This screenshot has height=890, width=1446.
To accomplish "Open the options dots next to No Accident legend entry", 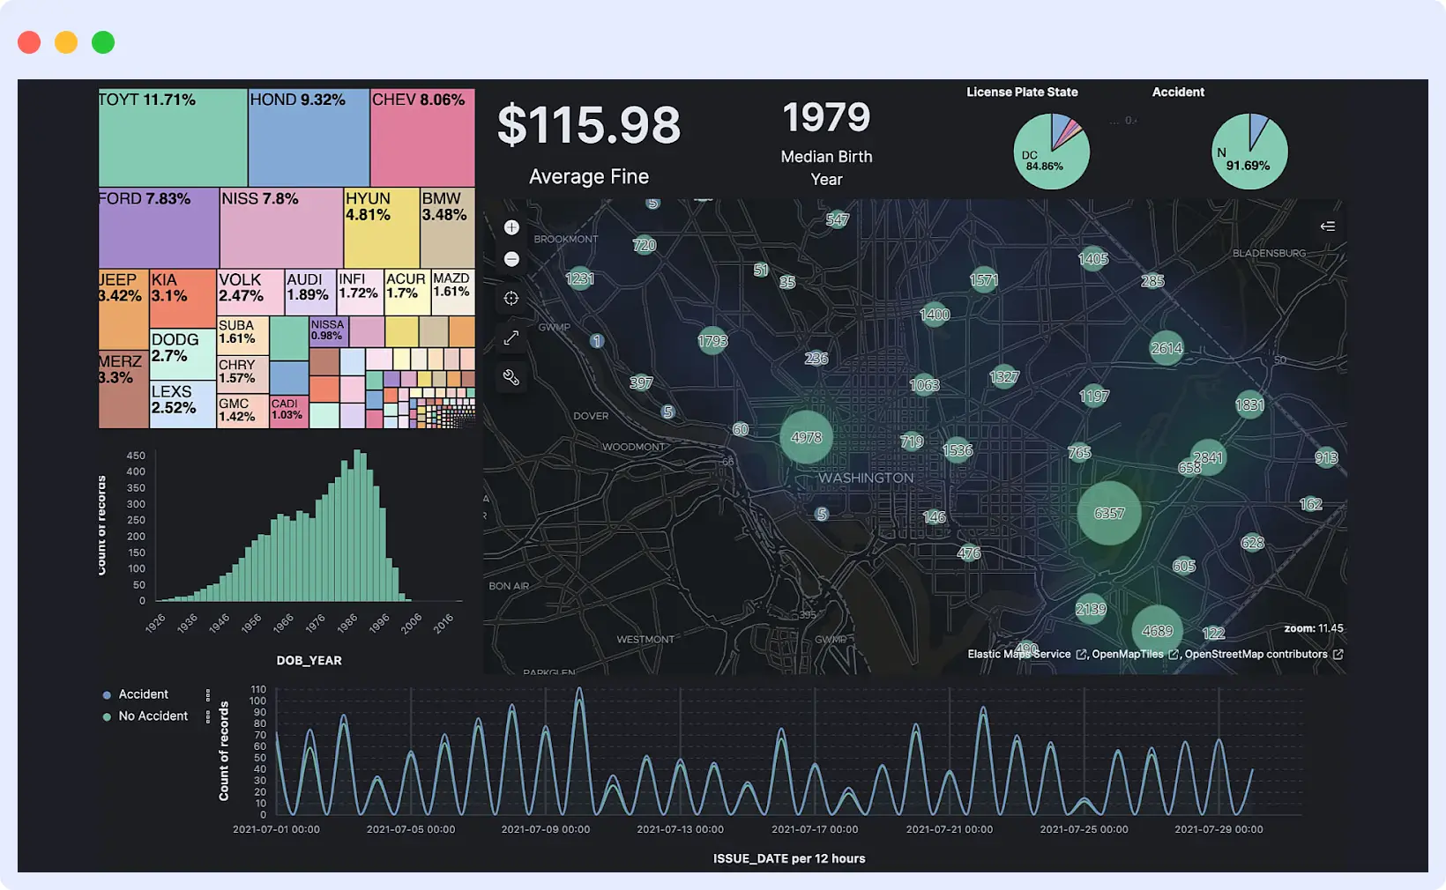I will pyautogui.click(x=209, y=716).
